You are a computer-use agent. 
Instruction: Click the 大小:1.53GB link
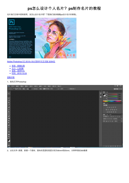[x=17, y=68]
